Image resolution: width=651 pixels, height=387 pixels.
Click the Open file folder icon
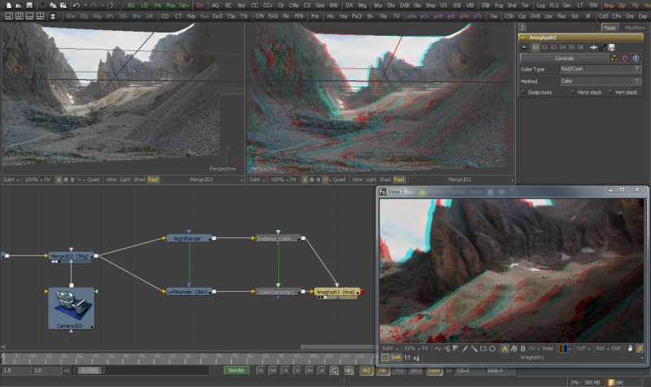tap(19, 6)
